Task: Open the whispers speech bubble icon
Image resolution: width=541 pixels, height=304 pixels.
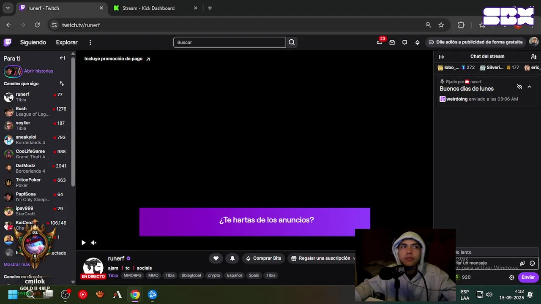Action: [405, 42]
